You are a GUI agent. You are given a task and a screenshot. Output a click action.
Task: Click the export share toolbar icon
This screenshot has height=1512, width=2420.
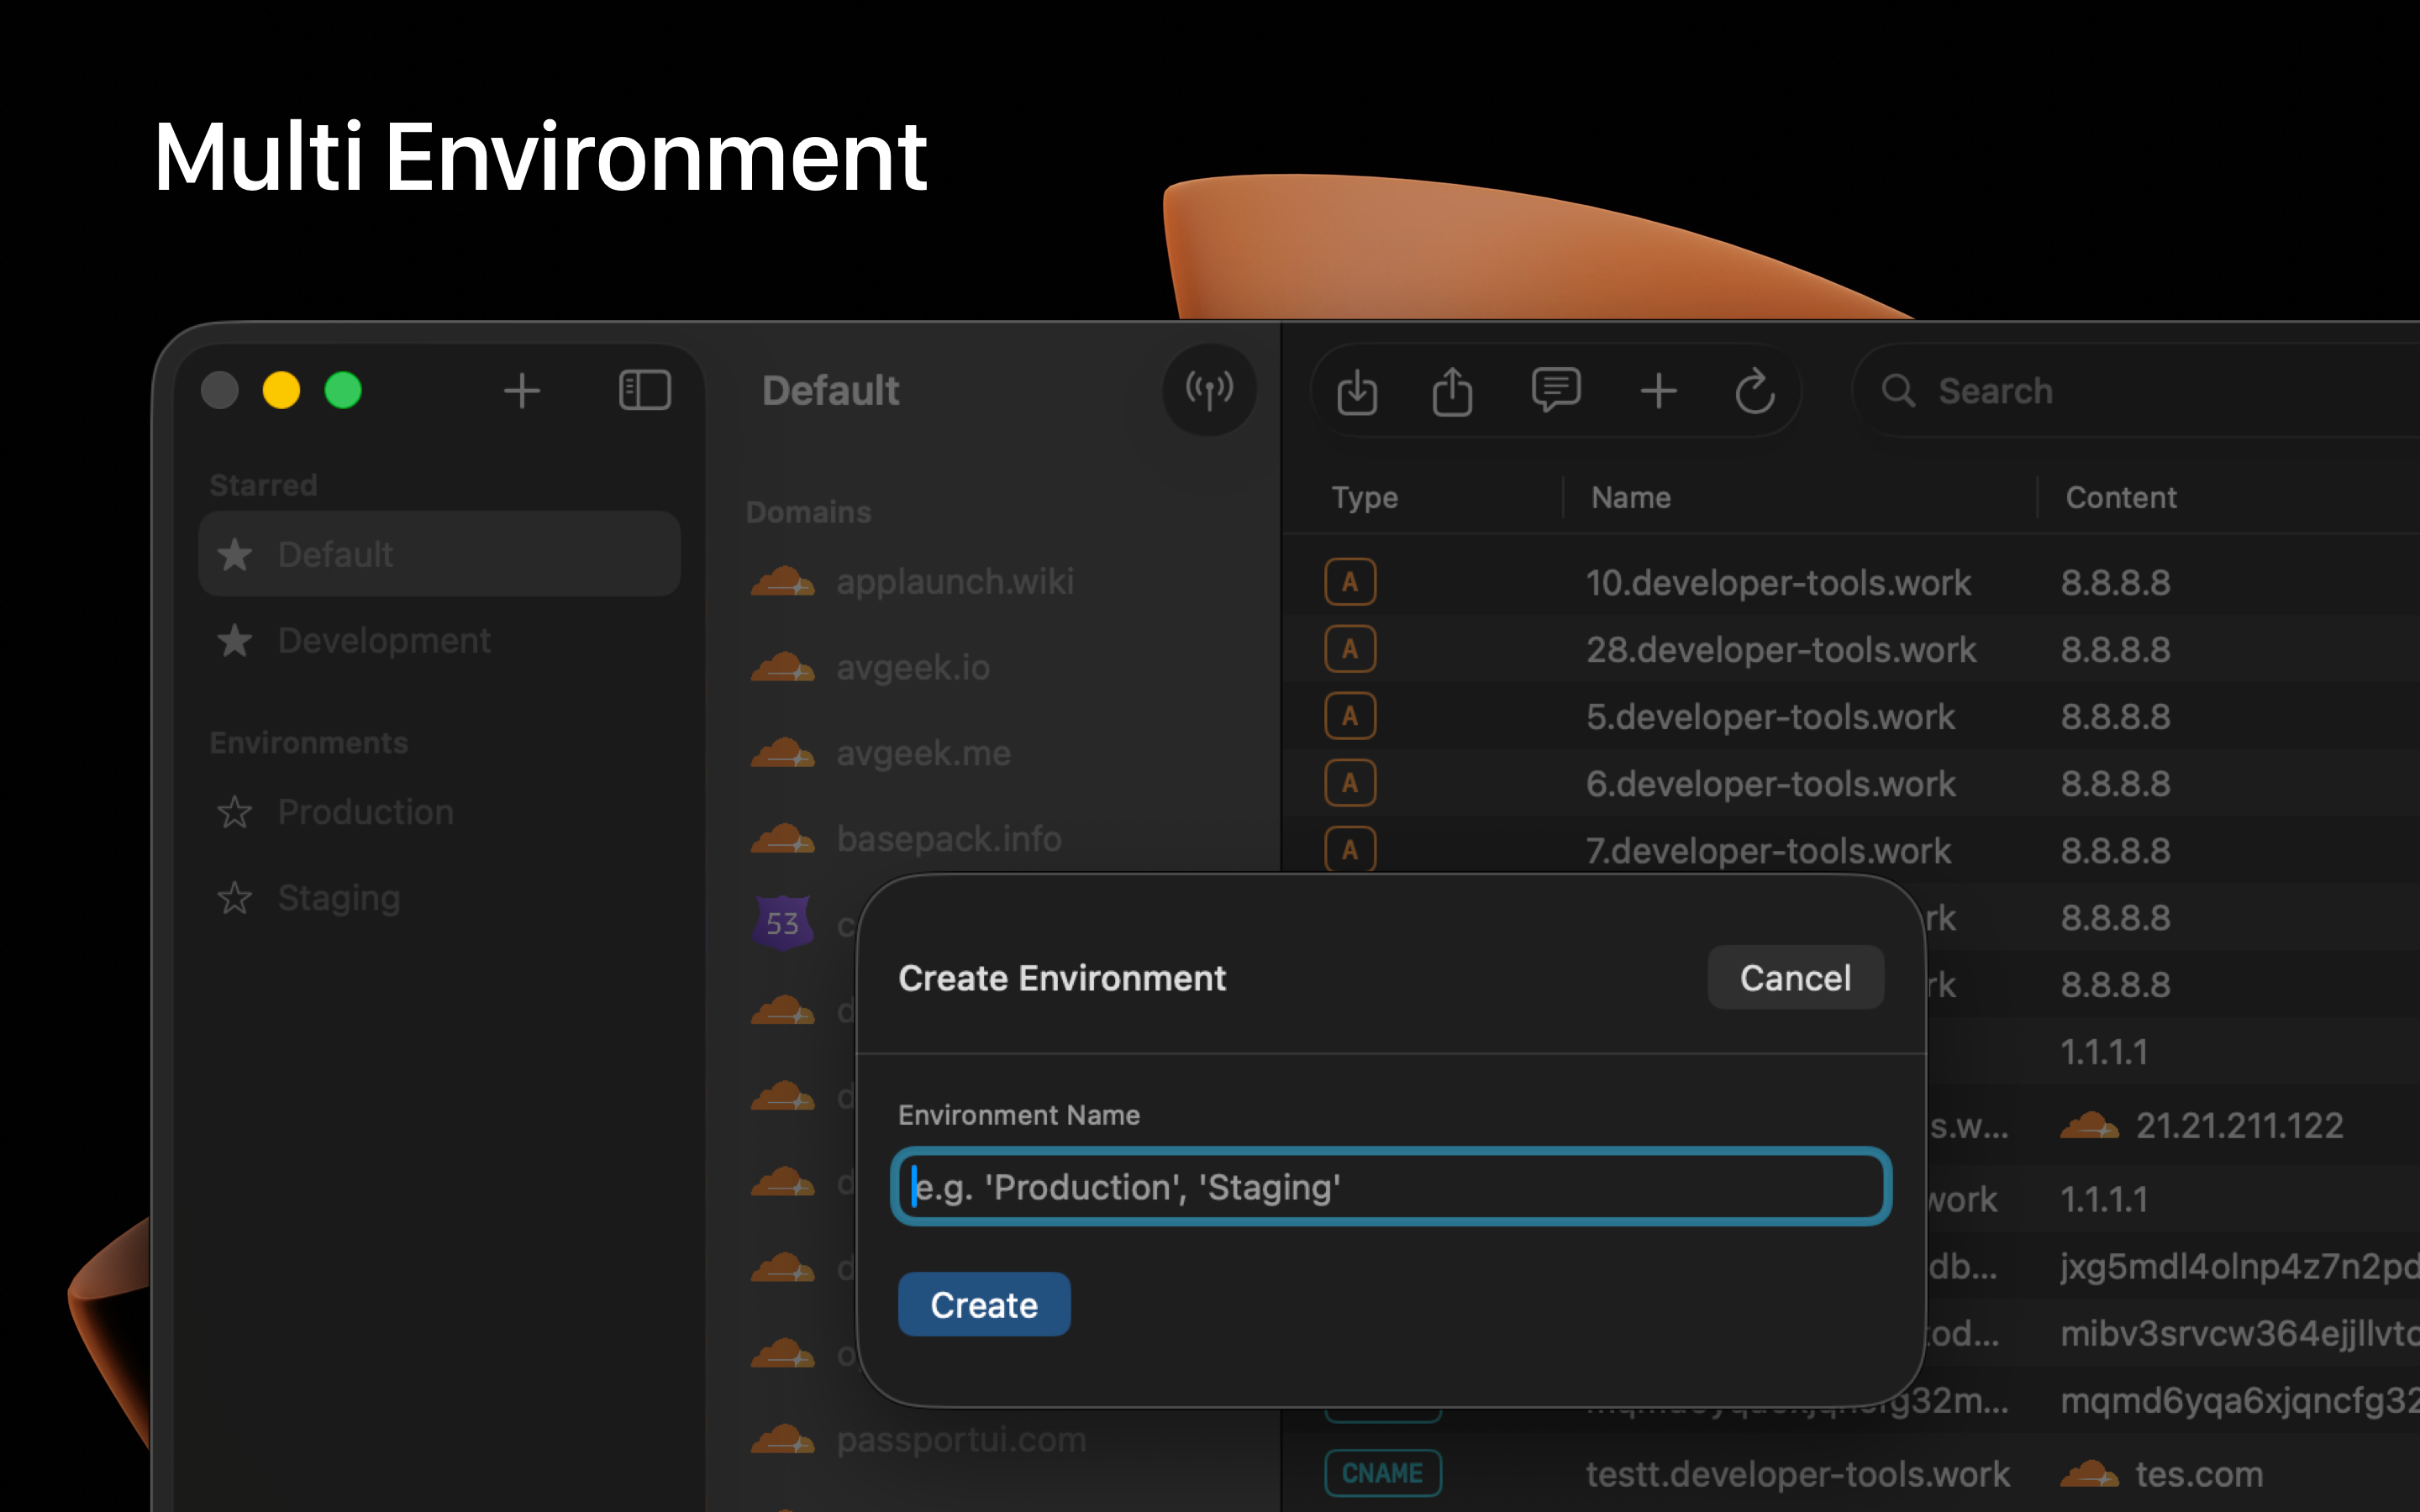pyautogui.click(x=1452, y=391)
